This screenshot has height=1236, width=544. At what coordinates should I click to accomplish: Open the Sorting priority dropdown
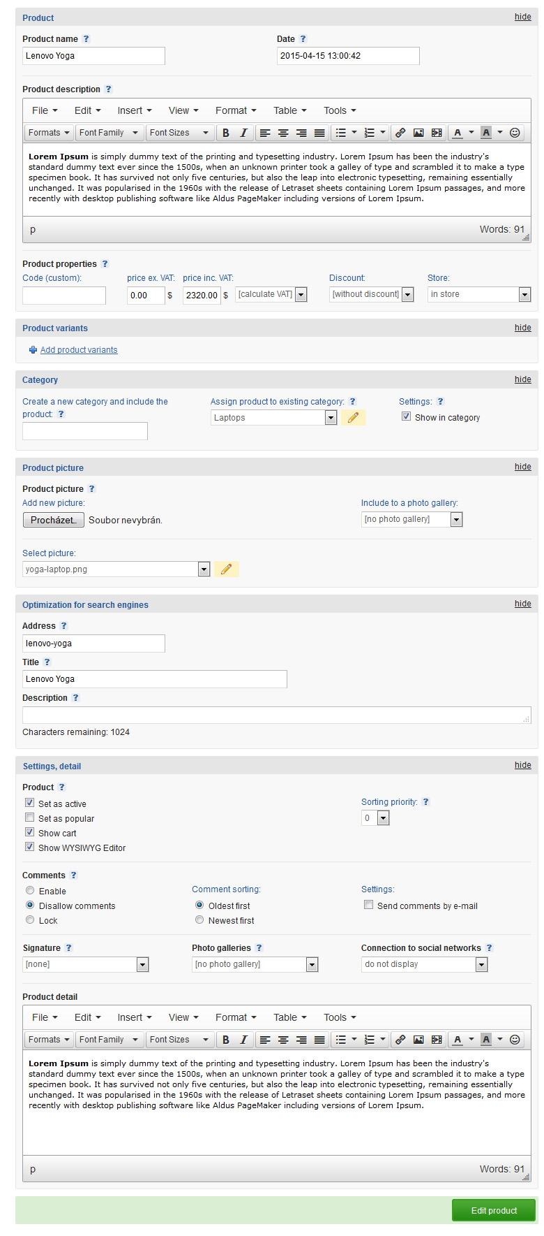tap(375, 818)
